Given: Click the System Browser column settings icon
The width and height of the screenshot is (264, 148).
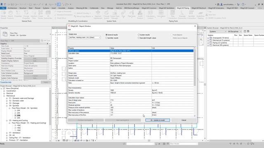Looking at the screenshot, I should tap(248, 31).
